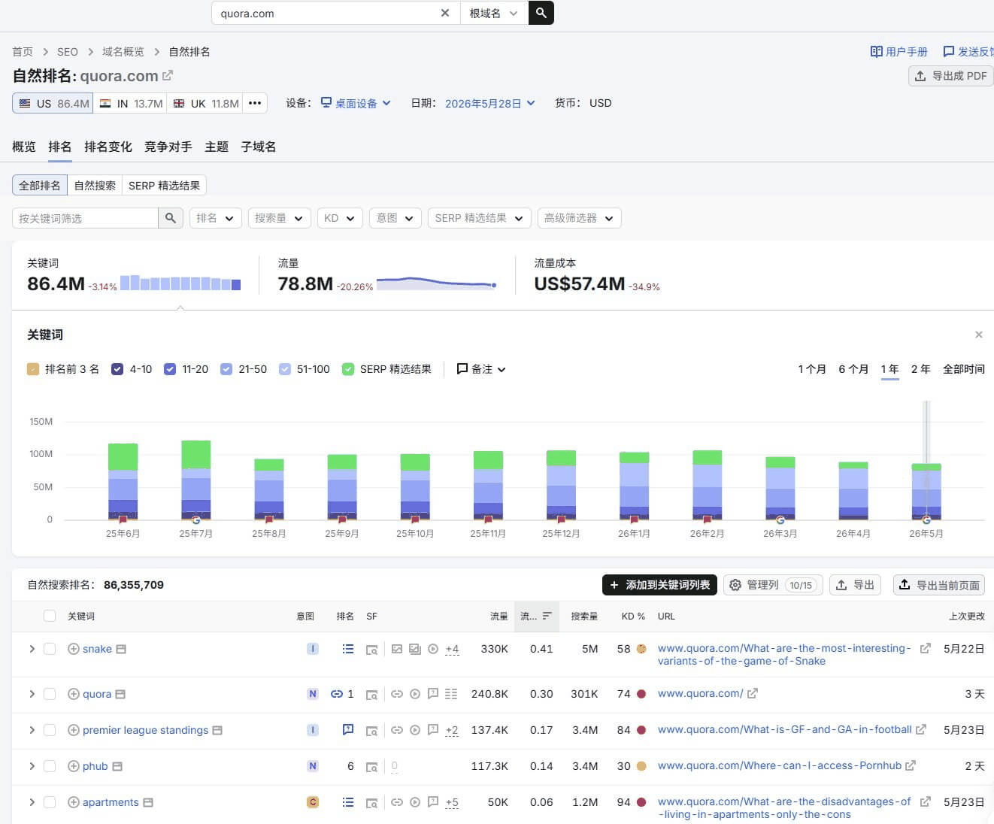Open external link icon for Pornhub URL row

pos(911,765)
